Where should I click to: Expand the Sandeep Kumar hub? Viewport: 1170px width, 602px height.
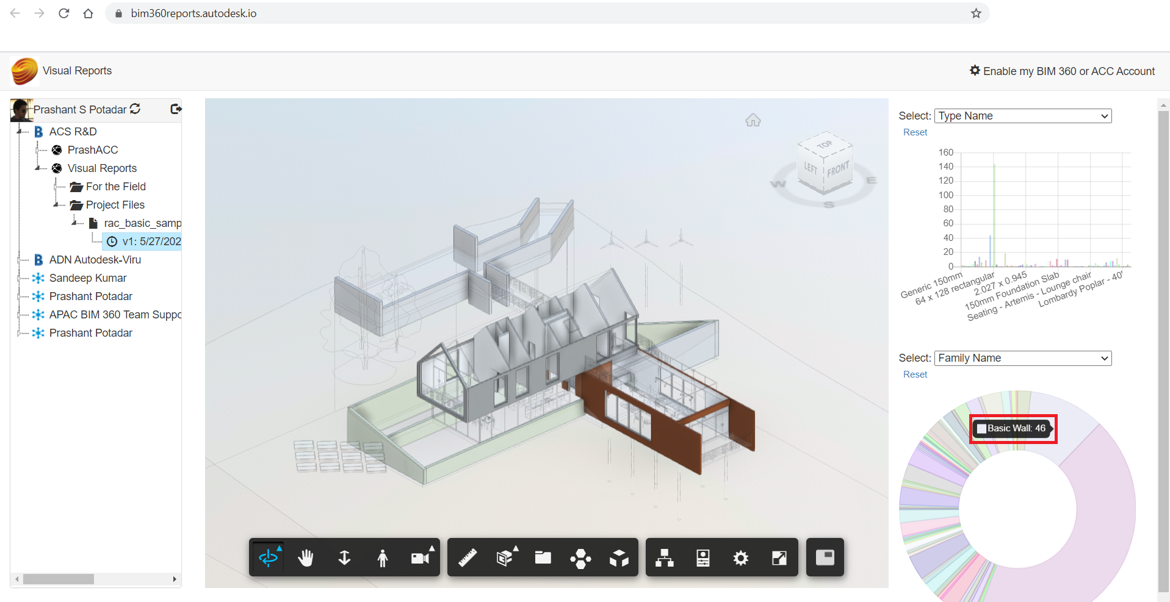point(20,278)
